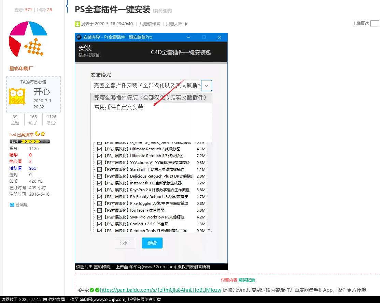The height and width of the screenshot is (303, 380).
Task: Click the 2016-6-18 registration date
Action: [x=39, y=194]
